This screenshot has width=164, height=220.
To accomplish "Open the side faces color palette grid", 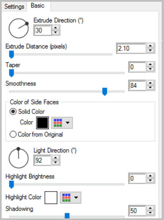I will [58, 123].
